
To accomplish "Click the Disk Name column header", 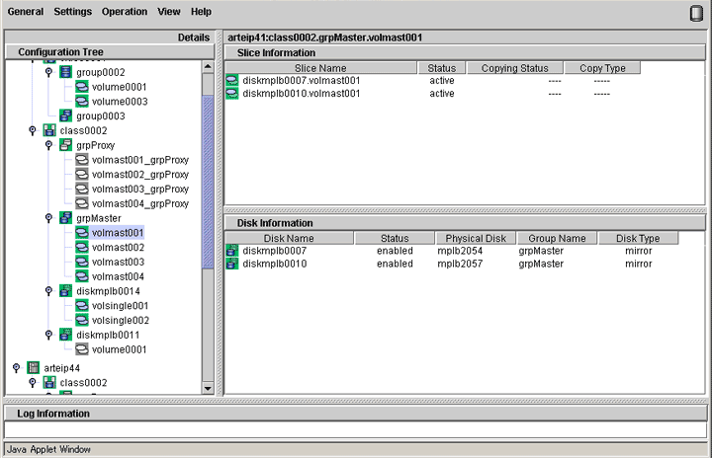I will tap(289, 238).
